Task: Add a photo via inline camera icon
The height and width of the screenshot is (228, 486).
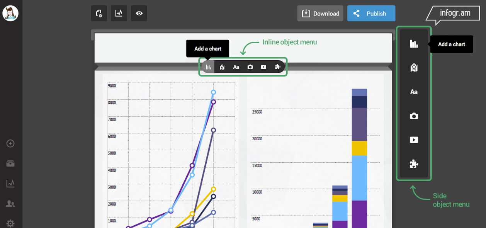Action: tap(250, 67)
